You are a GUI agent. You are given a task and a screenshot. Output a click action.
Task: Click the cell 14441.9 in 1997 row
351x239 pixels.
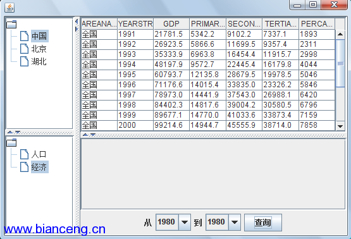tap(207, 95)
